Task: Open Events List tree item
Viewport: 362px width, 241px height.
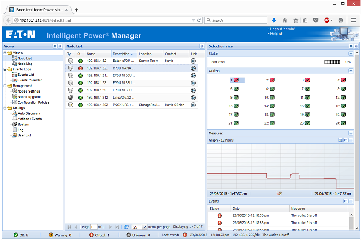Action: pos(26,75)
